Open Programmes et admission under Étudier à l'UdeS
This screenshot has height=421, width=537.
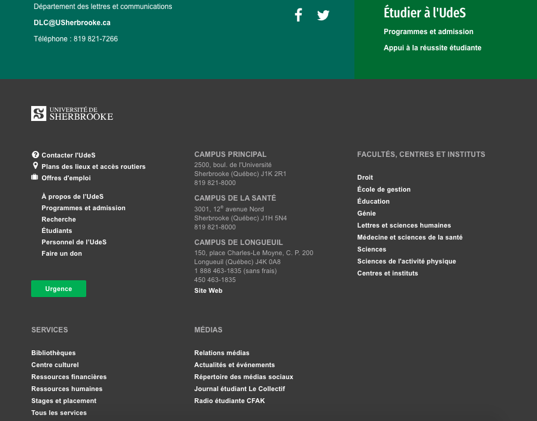(x=429, y=32)
